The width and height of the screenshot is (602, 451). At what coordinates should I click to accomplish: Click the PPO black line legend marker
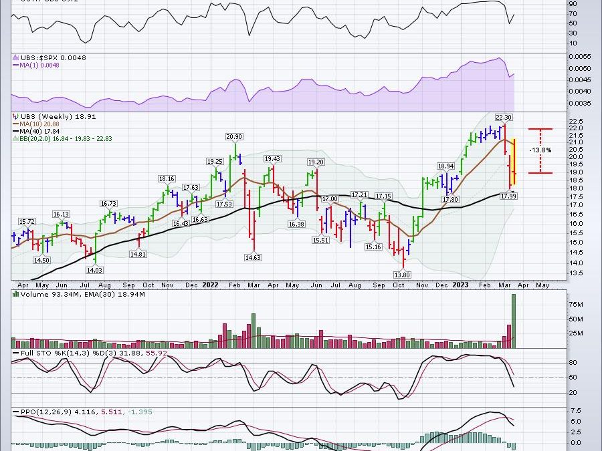pyautogui.click(x=16, y=412)
